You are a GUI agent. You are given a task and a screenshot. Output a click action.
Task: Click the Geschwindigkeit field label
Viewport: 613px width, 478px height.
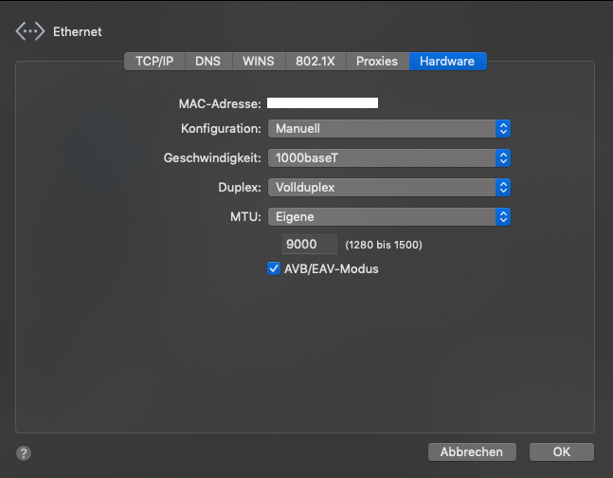click(x=212, y=157)
